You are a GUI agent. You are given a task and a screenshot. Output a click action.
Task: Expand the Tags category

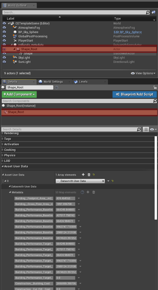click(x=2, y=139)
